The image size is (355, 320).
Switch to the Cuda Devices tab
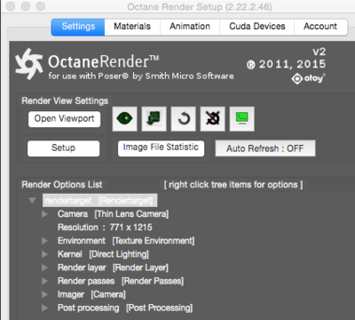(x=256, y=27)
